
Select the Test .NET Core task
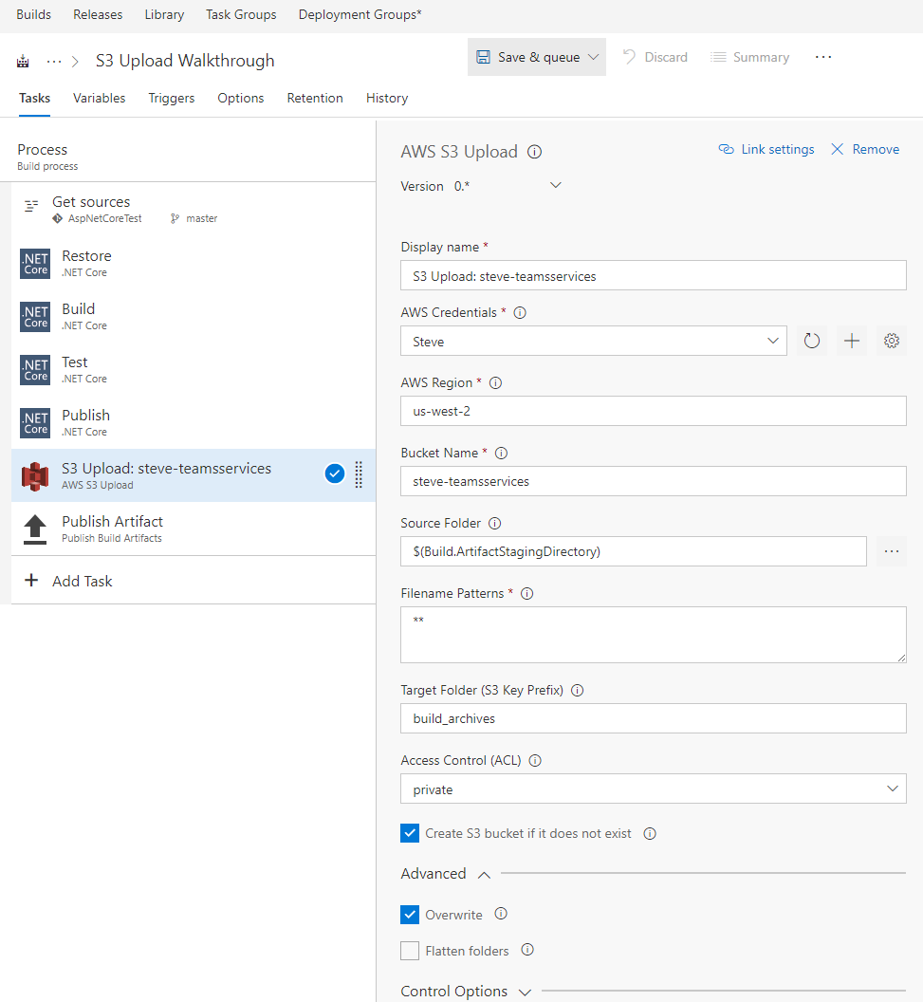(194, 369)
